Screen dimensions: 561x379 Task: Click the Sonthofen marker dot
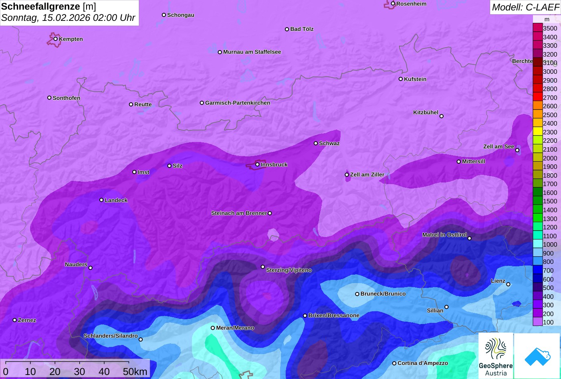[x=49, y=98]
